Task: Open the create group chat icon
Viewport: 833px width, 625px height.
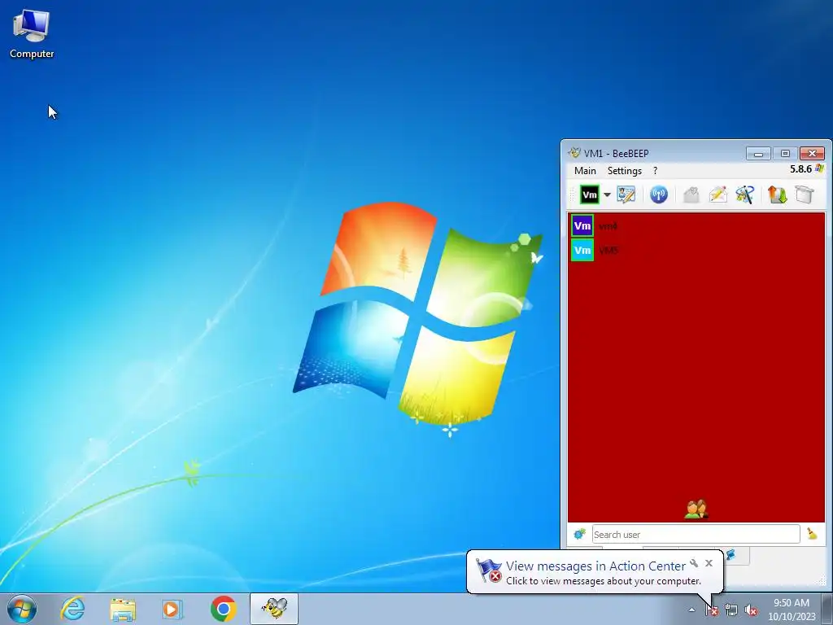Action: 745,194
